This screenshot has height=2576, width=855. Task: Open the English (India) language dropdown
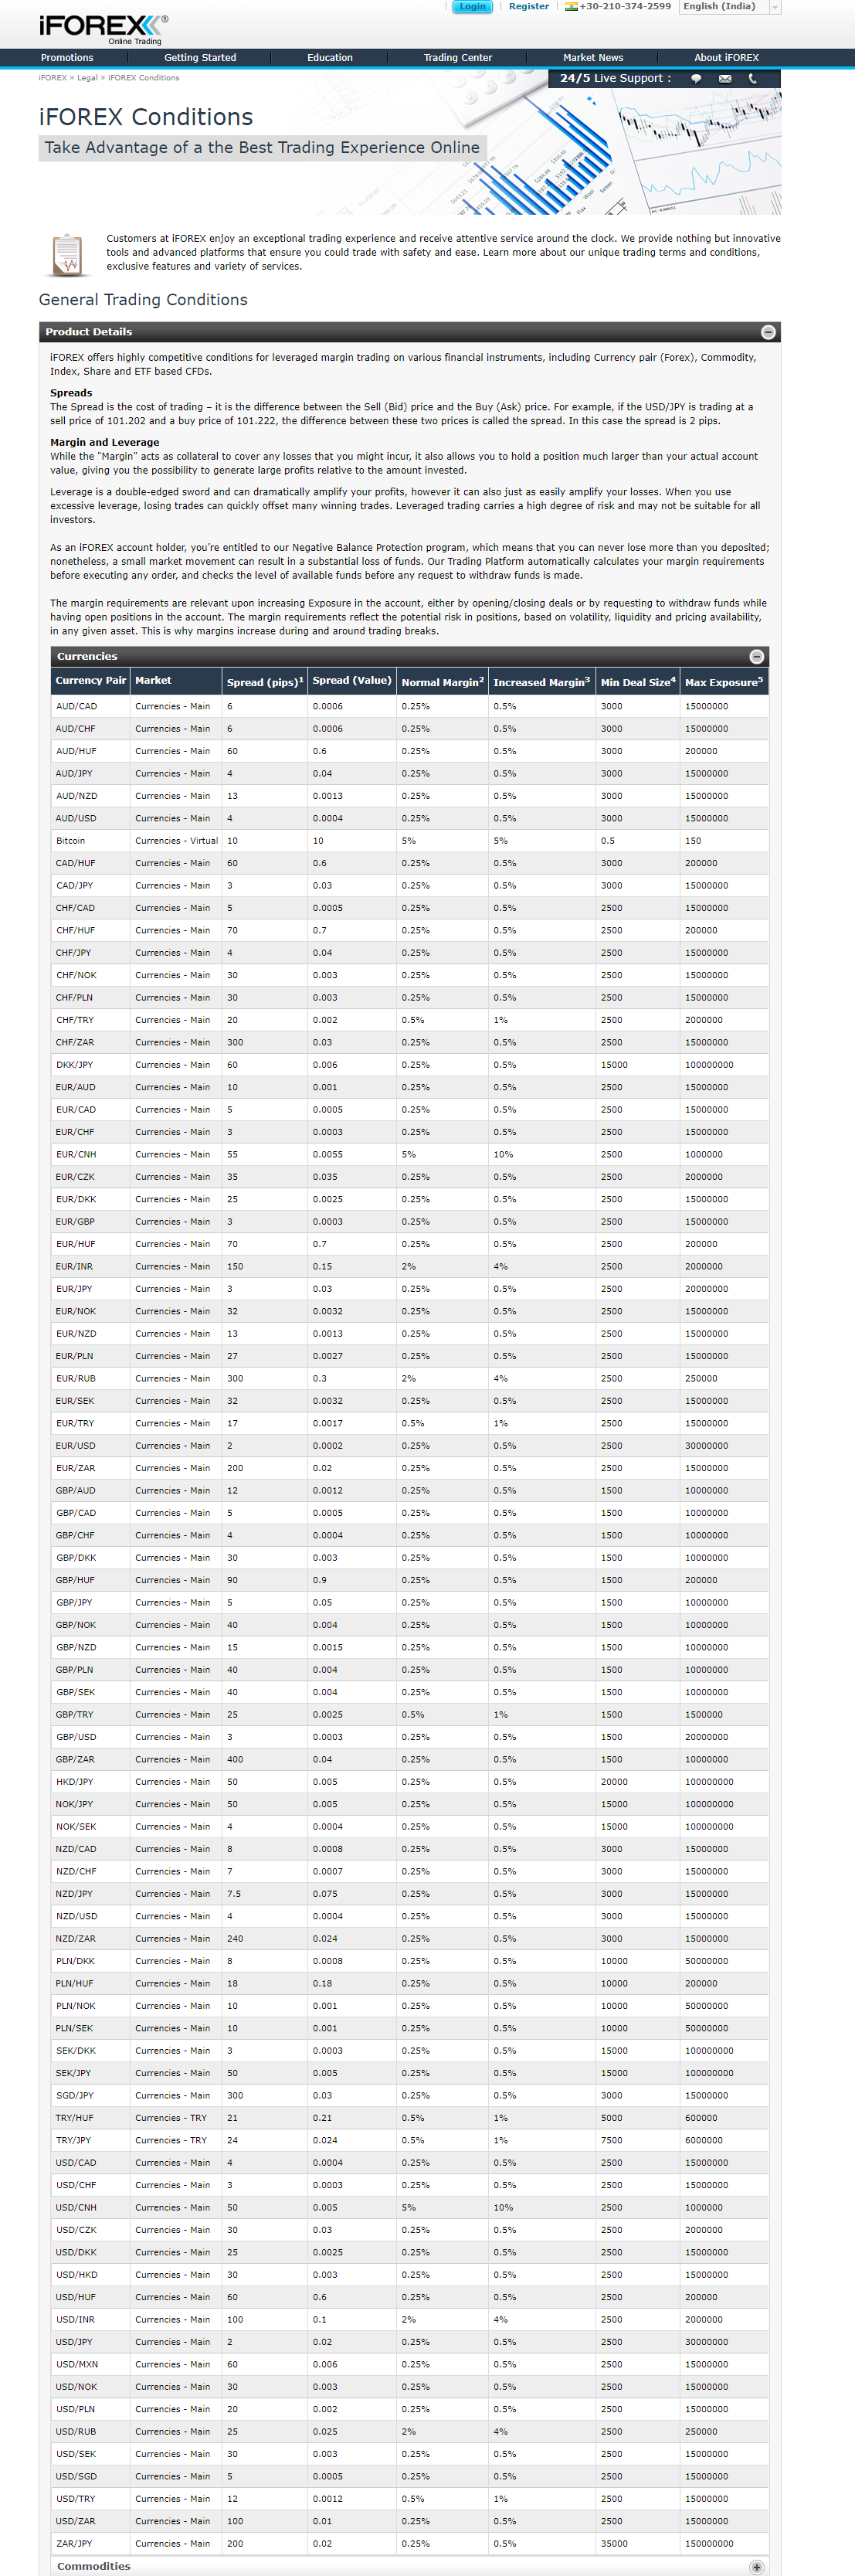(729, 7)
